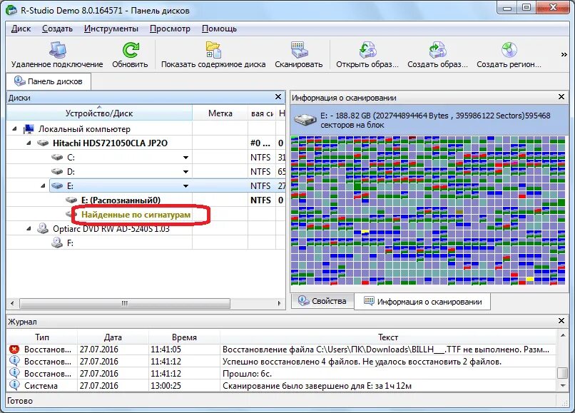Open the Инструменты menu
Viewport: 575px width, 413px height.
[111, 29]
